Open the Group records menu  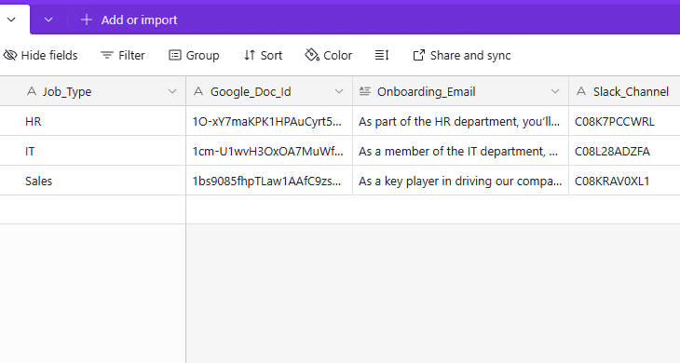coord(194,56)
